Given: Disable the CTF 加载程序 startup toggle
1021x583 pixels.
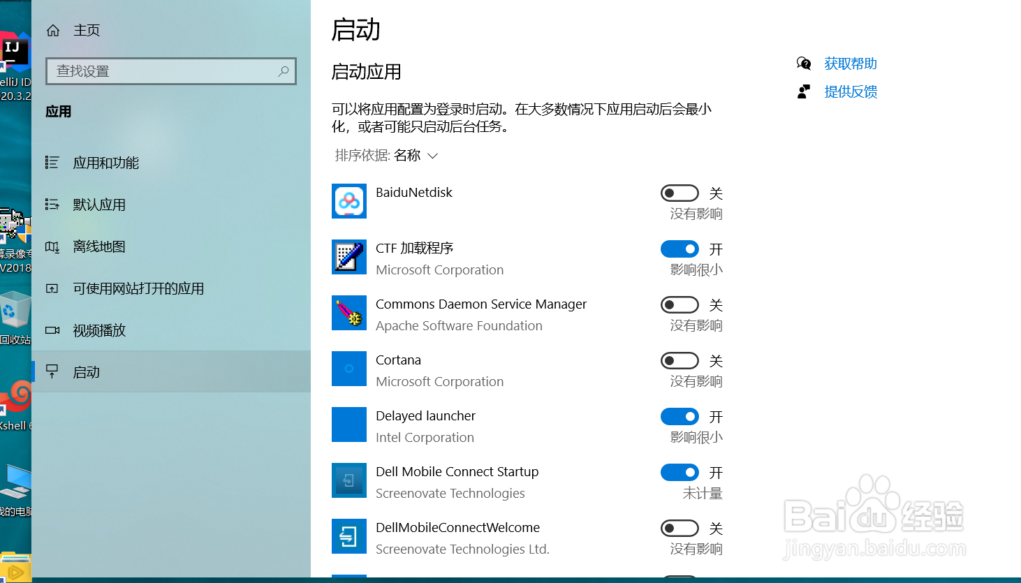Looking at the screenshot, I should point(680,249).
